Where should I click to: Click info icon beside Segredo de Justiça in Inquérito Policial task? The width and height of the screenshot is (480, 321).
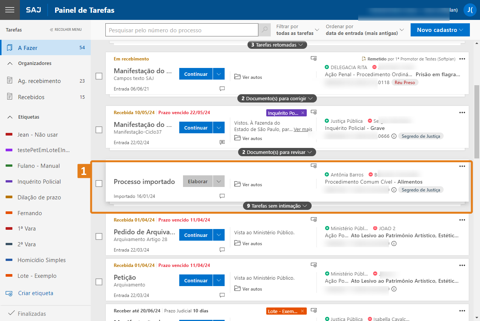pyautogui.click(x=394, y=136)
